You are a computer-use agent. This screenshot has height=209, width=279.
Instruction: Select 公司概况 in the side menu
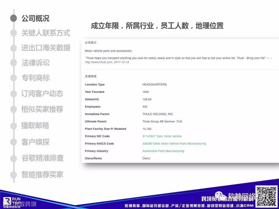tap(35, 18)
